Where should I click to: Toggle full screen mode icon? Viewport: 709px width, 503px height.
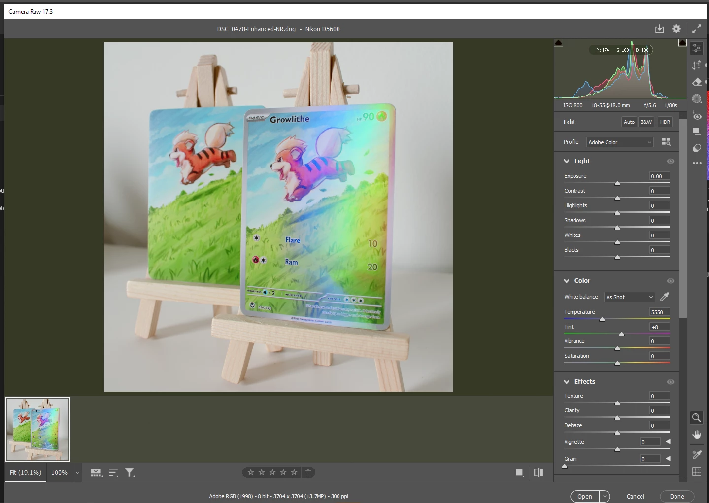tap(696, 29)
